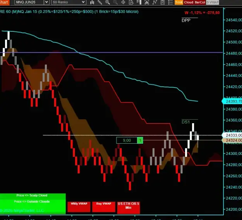Click the 24393,78 cyan price marker
Screen dimensions: 242x220
(232, 101)
